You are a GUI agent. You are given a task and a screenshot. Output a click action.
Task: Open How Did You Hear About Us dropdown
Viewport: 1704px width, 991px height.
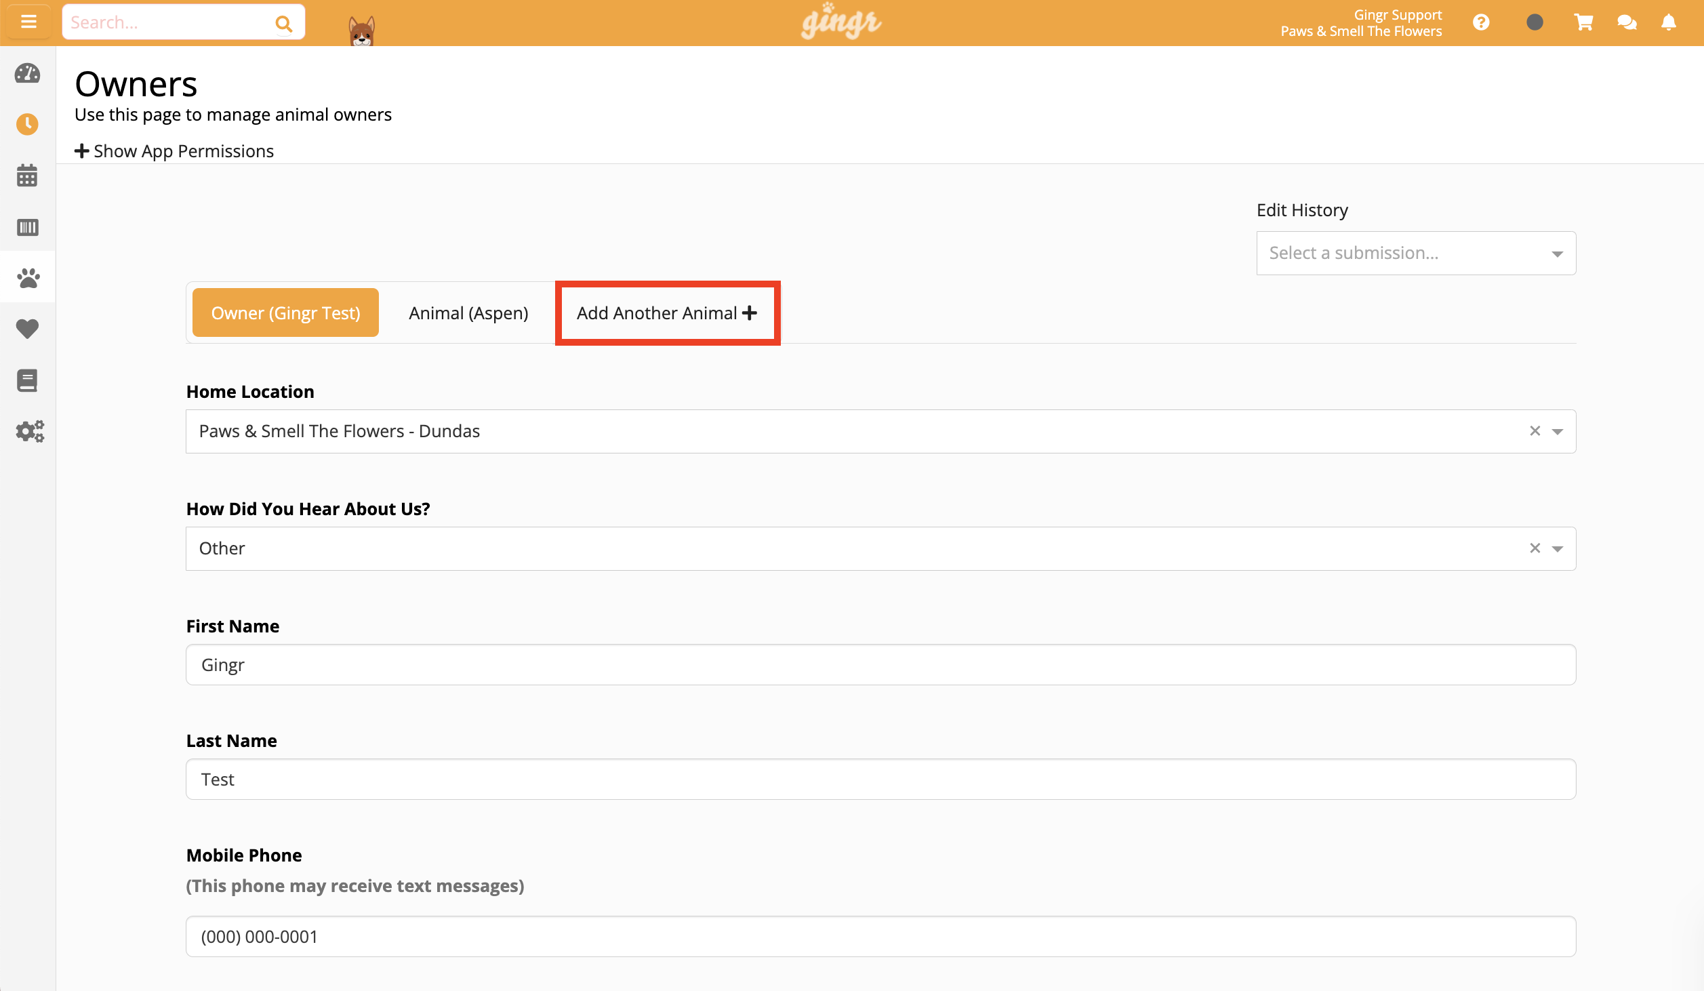click(881, 548)
